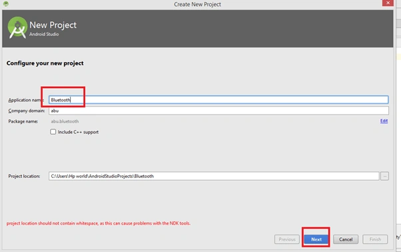Close the Create New Project dialog
The width and height of the screenshot is (401, 252).
coord(388,3)
